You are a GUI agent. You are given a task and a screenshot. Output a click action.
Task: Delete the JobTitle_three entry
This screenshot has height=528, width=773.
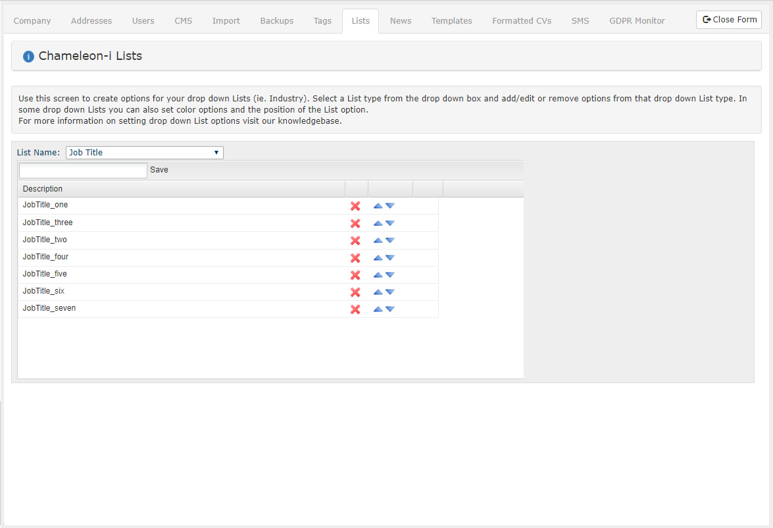(x=355, y=223)
